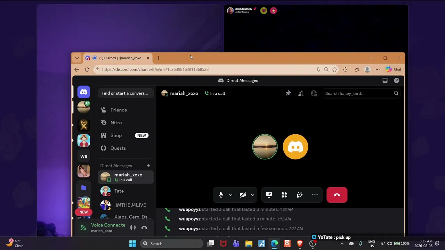Open the zoom control in address bar

tap(326, 69)
